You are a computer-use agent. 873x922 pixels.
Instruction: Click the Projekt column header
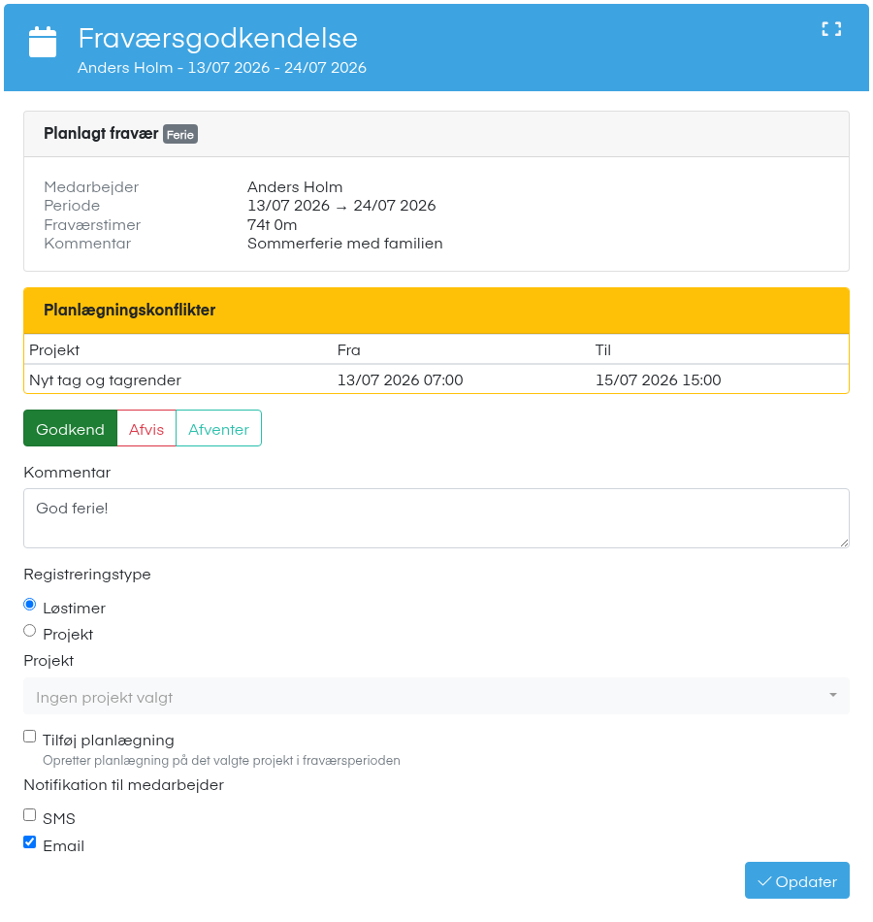(54, 349)
